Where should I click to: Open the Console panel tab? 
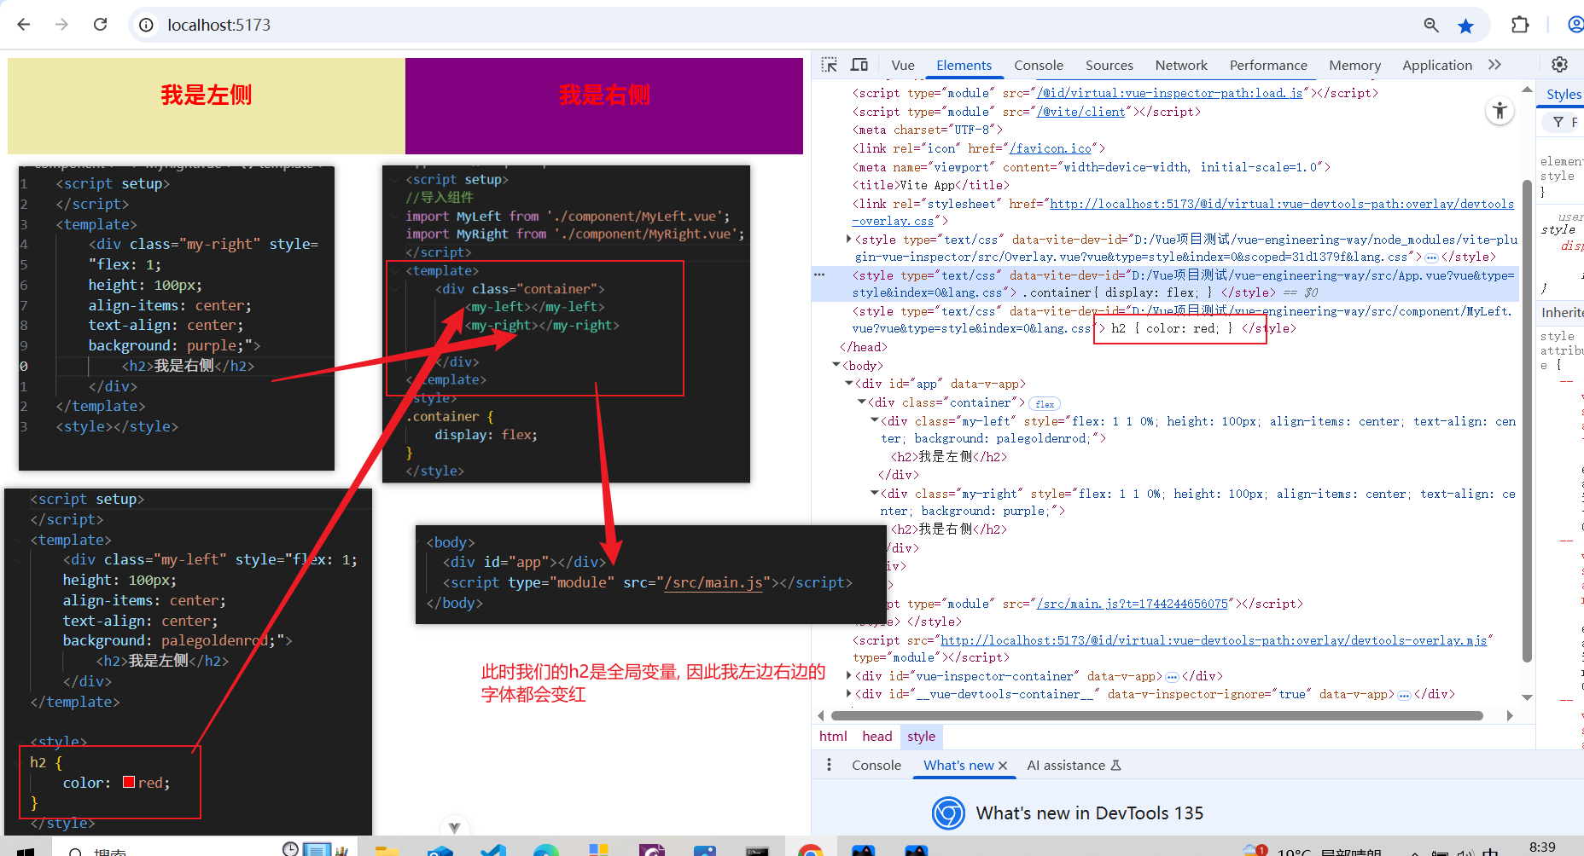coord(1038,65)
